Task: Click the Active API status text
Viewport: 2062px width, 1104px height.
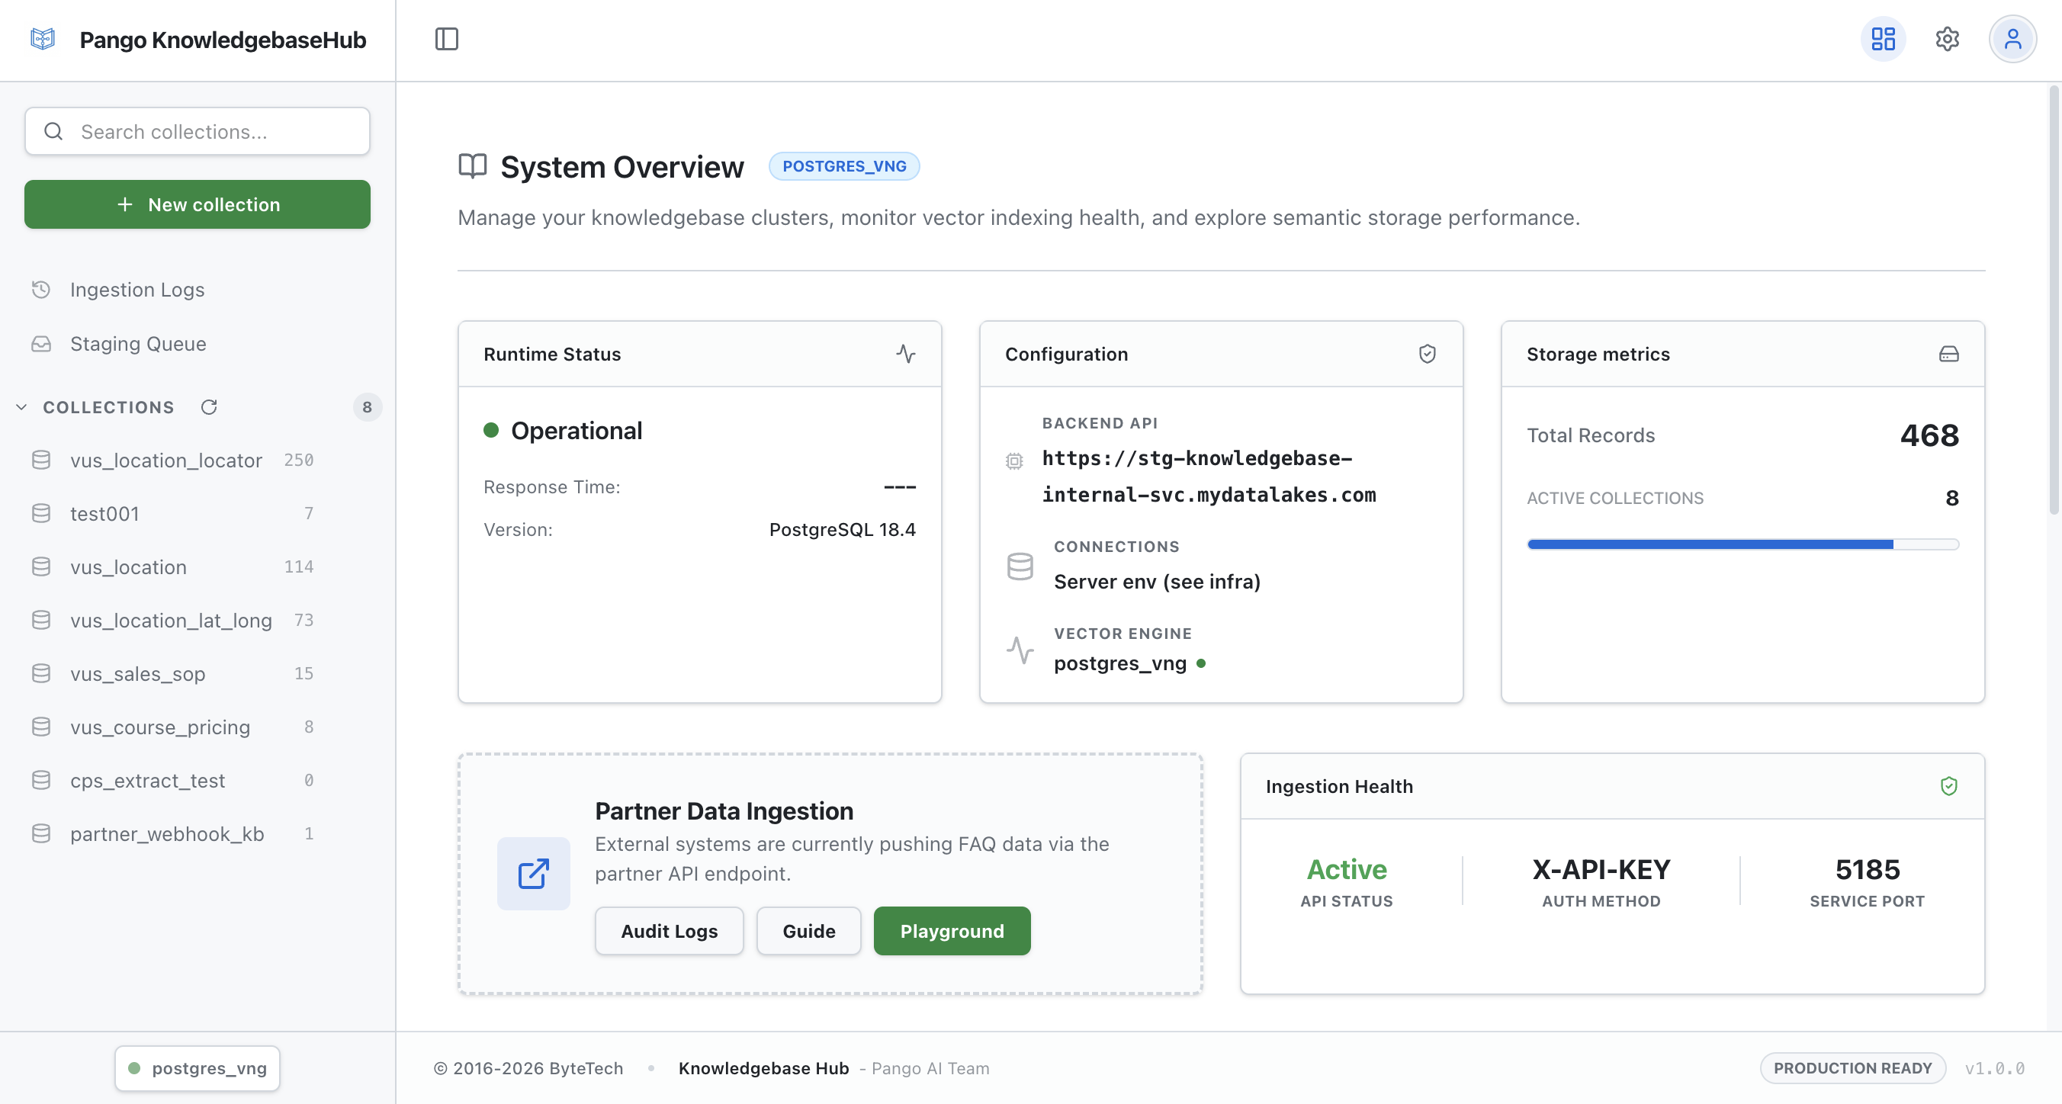Action: 1347,869
